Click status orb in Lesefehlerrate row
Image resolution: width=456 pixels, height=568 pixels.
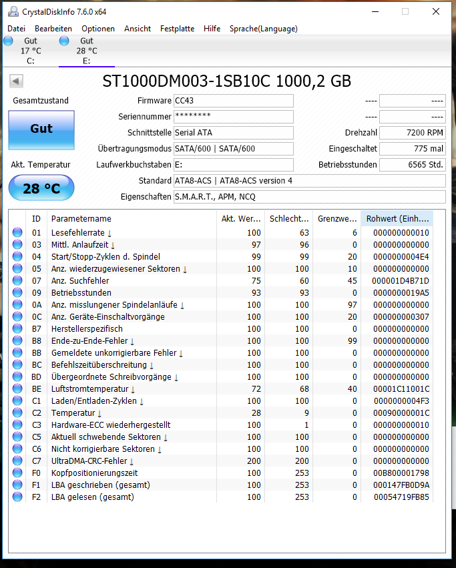17,232
